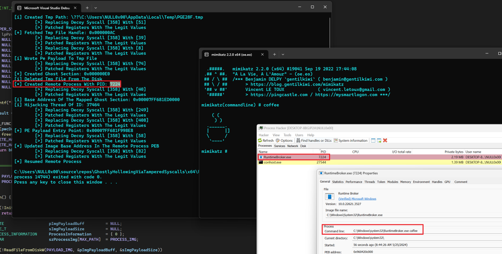The image size is (502, 254).
Task: Select the Memory properties tab
Action: 405,182
